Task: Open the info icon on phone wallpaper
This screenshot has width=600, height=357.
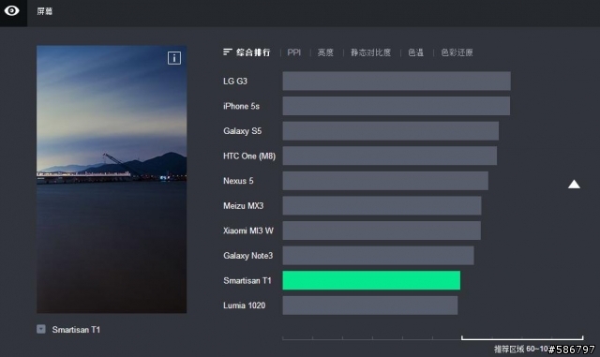Action: pos(174,58)
